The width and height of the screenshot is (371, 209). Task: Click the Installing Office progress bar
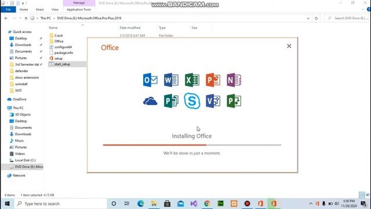pos(192,145)
